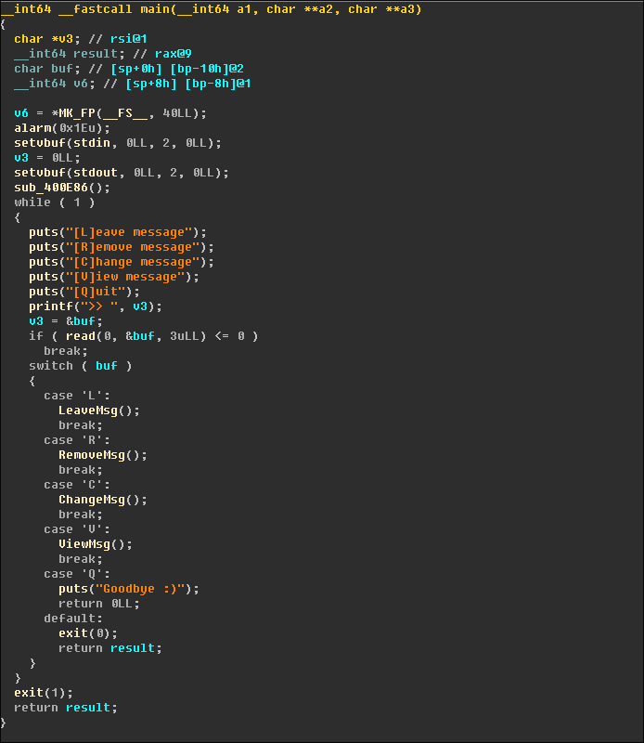Viewport: 644px width, 743px height.
Task: Click the 'char buf;' declaration with bp-10h comment
Action: coord(129,69)
